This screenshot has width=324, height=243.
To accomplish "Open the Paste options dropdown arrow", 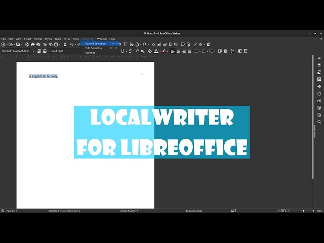I will (60, 45).
